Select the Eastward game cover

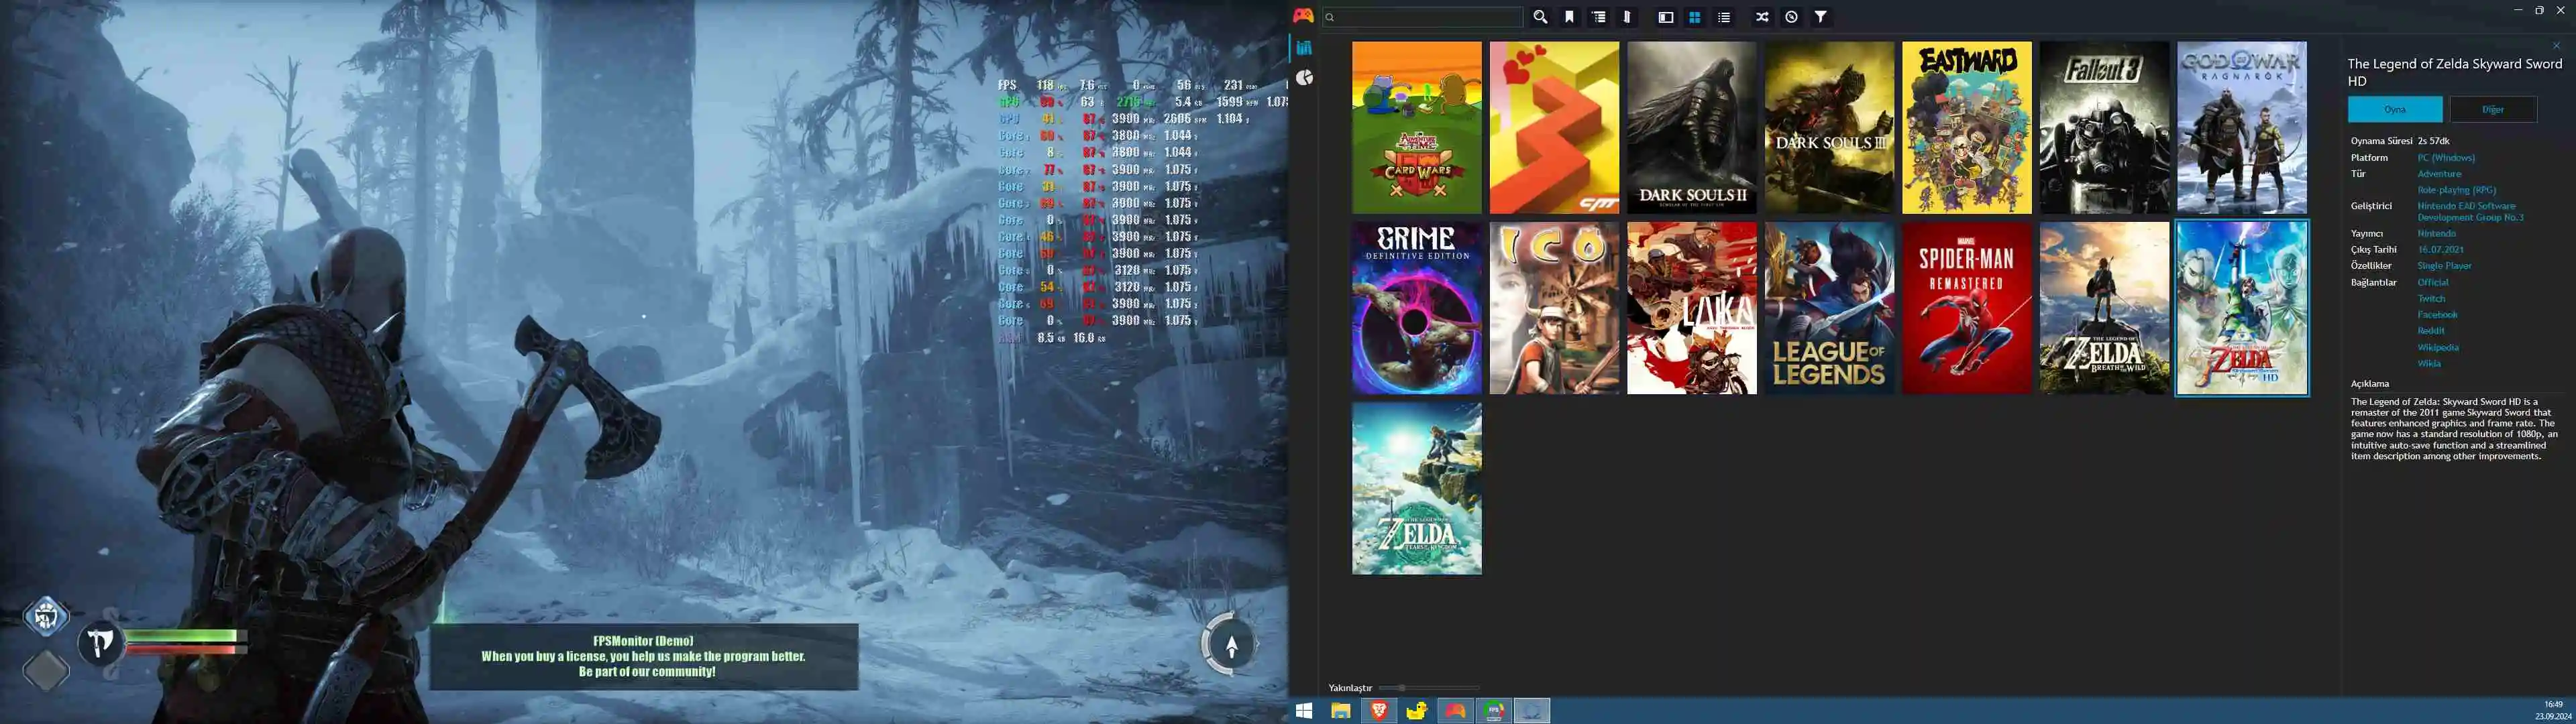pos(1967,127)
